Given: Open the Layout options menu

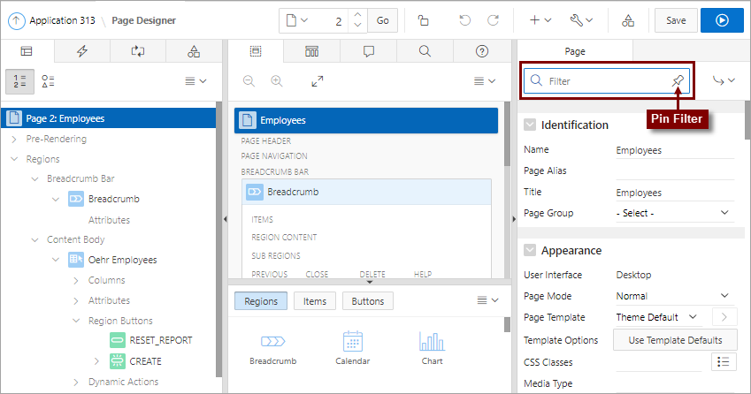Looking at the screenshot, I should pos(484,81).
